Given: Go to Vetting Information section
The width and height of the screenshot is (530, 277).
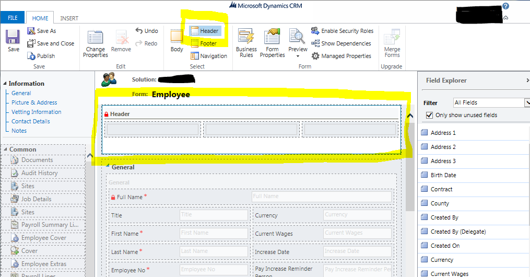Looking at the screenshot, I should pos(36,112).
